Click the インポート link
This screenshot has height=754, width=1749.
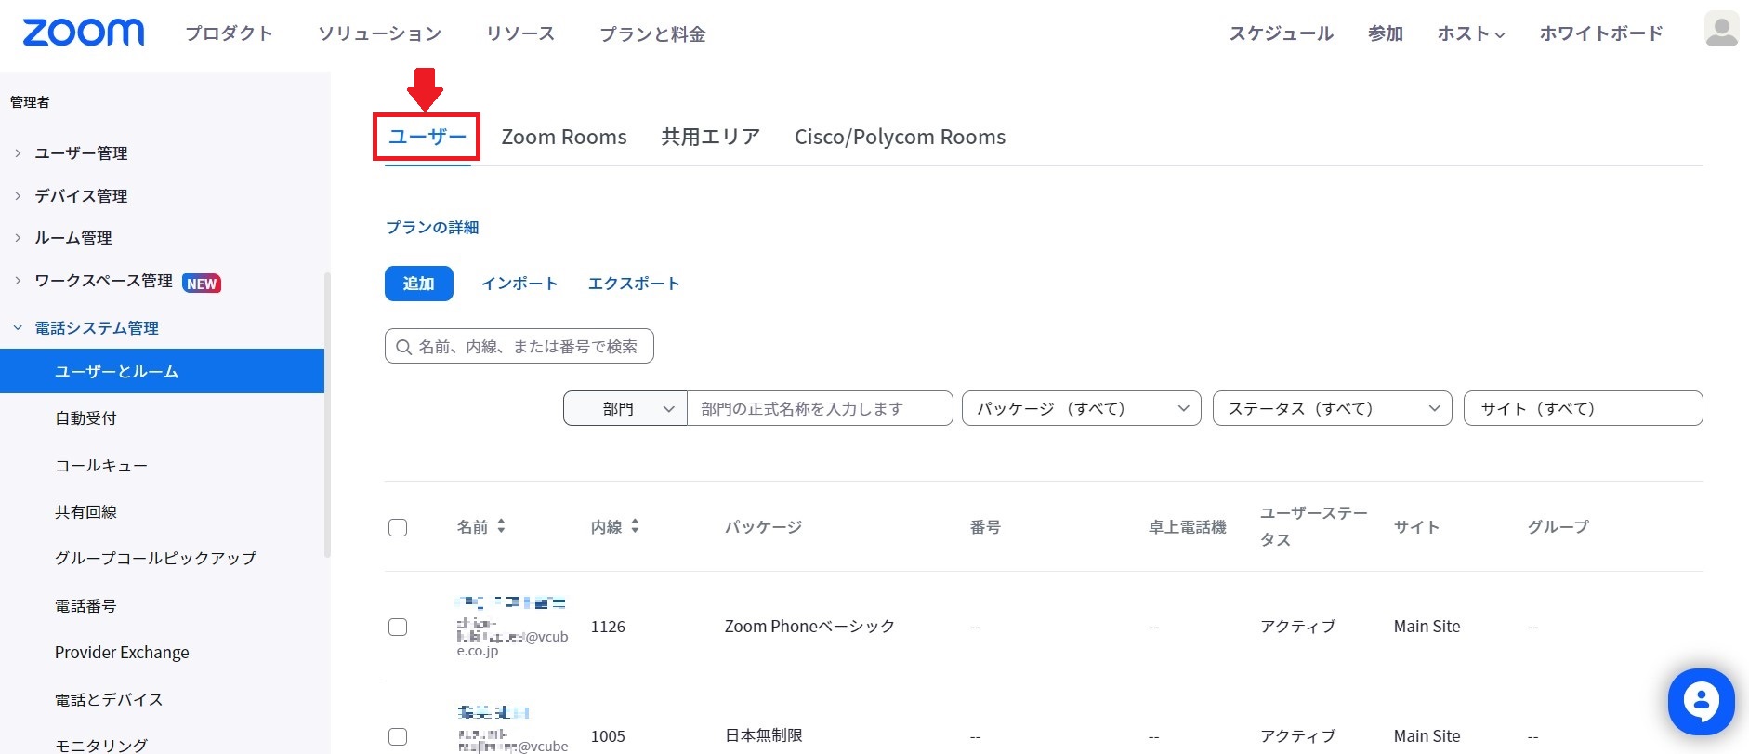click(519, 284)
